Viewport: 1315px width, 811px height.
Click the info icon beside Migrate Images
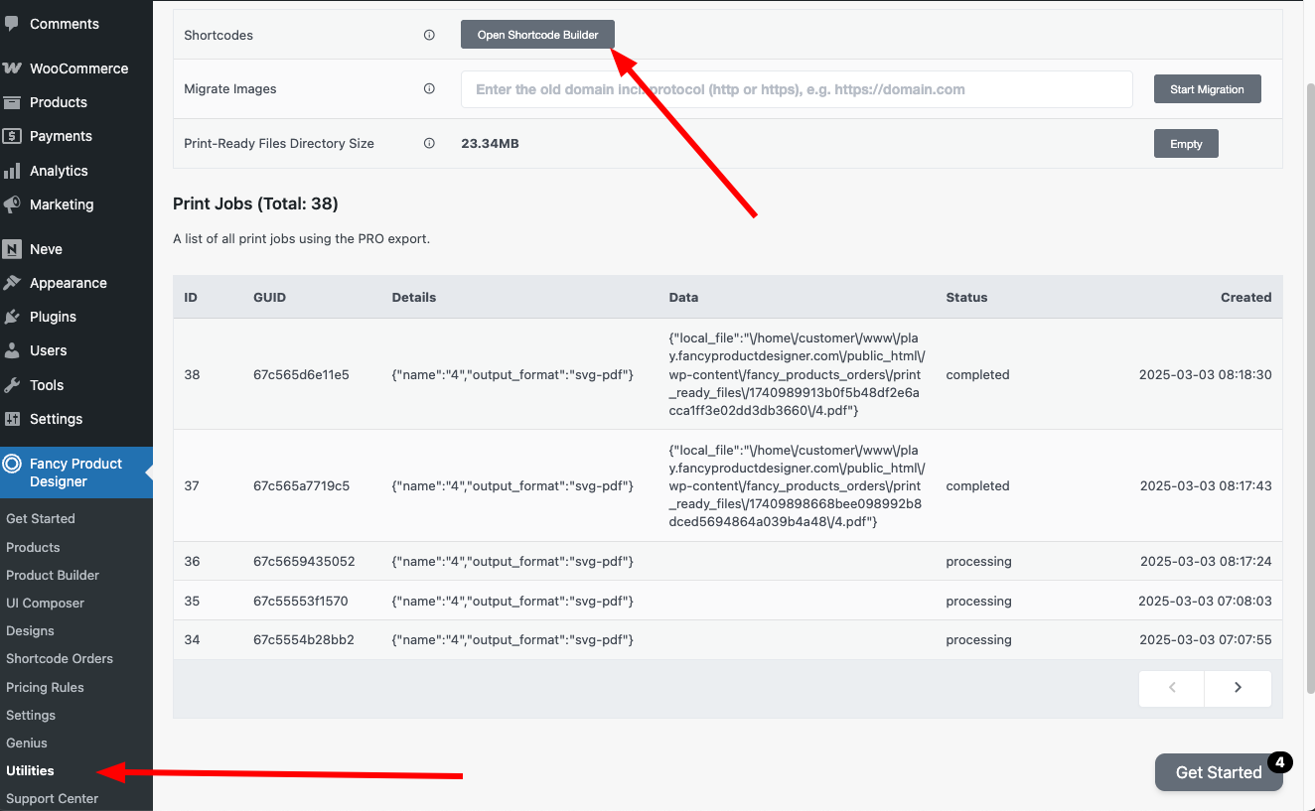click(429, 88)
